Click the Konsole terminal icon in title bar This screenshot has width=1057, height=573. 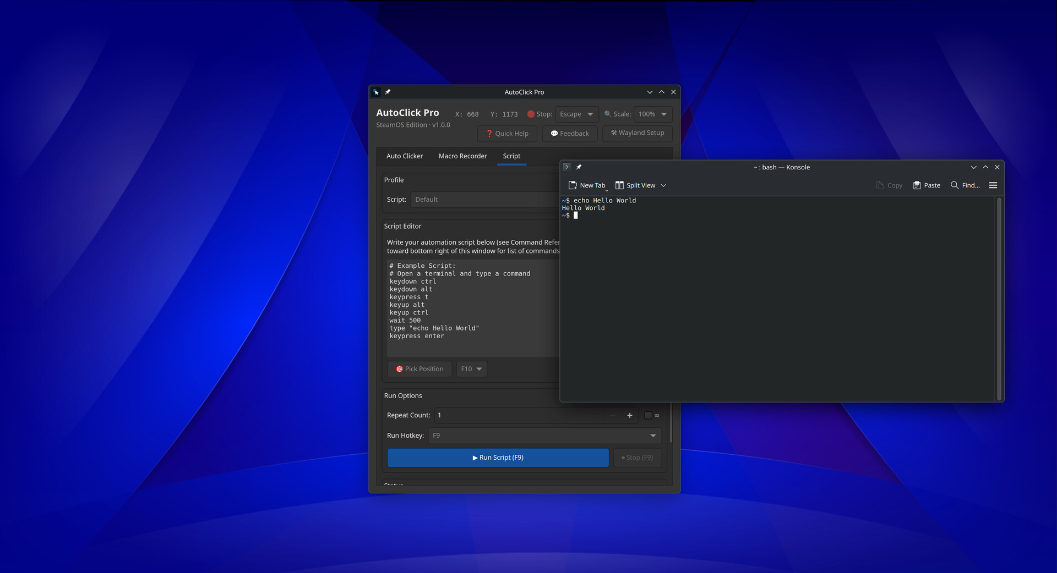pos(566,167)
